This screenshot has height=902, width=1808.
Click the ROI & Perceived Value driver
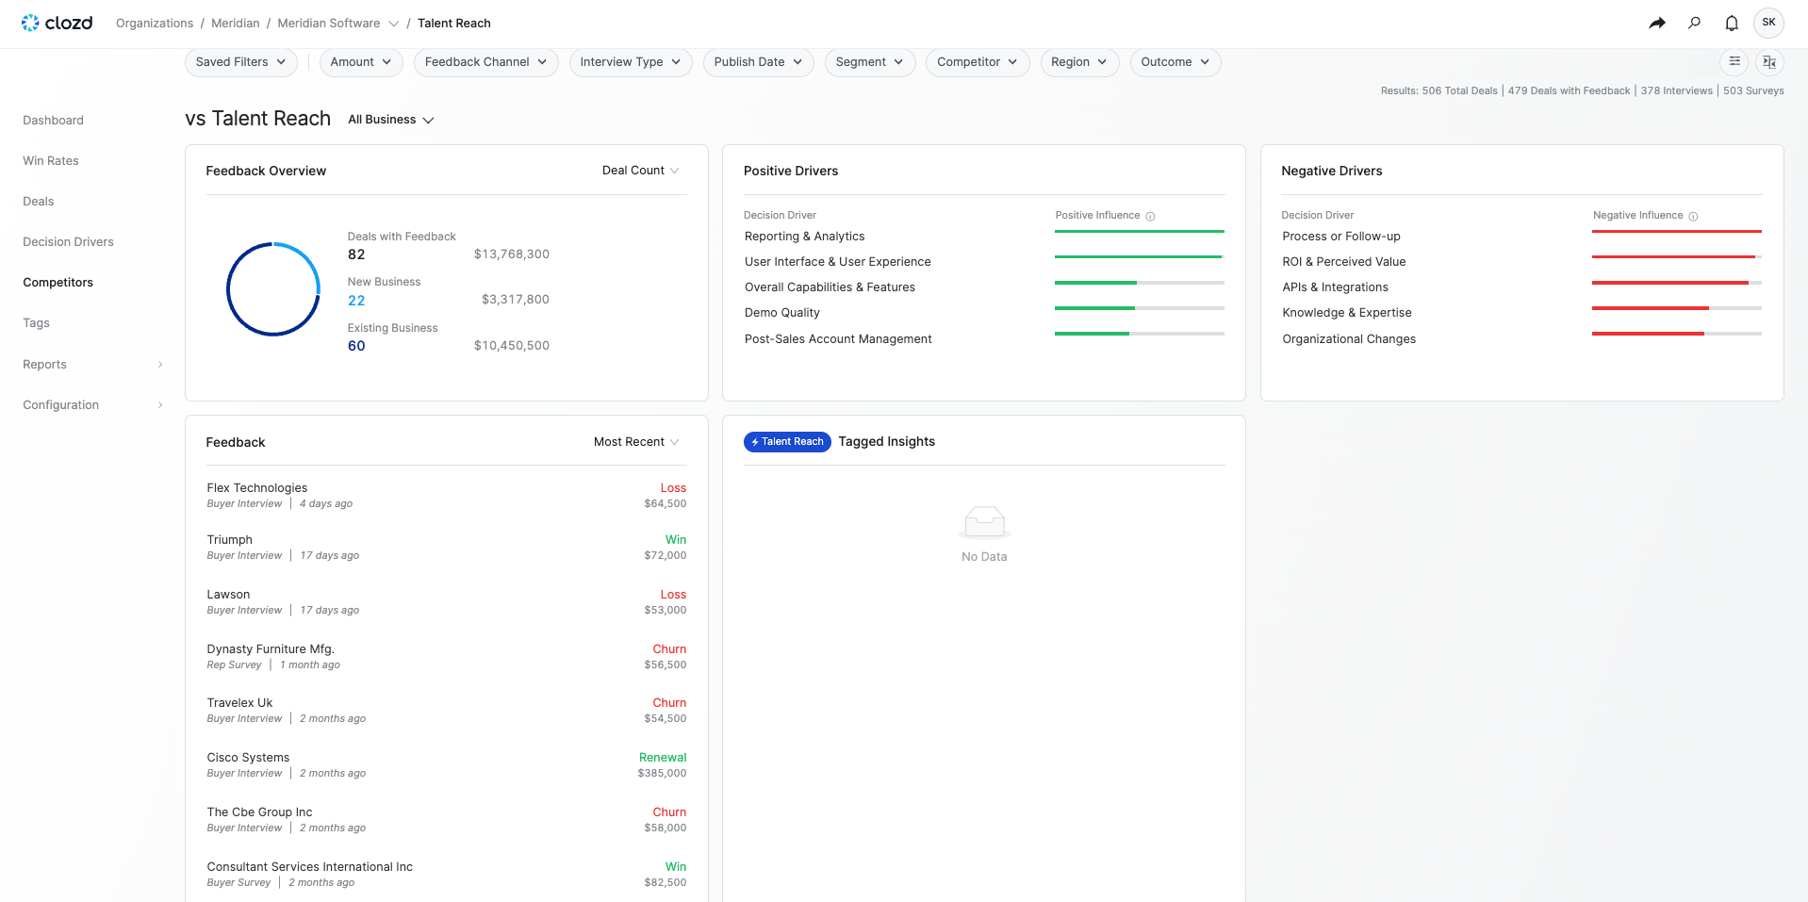tap(1344, 262)
